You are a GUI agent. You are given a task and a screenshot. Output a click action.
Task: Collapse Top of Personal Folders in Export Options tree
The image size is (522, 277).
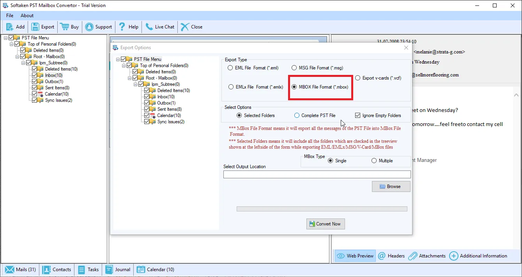124,66
